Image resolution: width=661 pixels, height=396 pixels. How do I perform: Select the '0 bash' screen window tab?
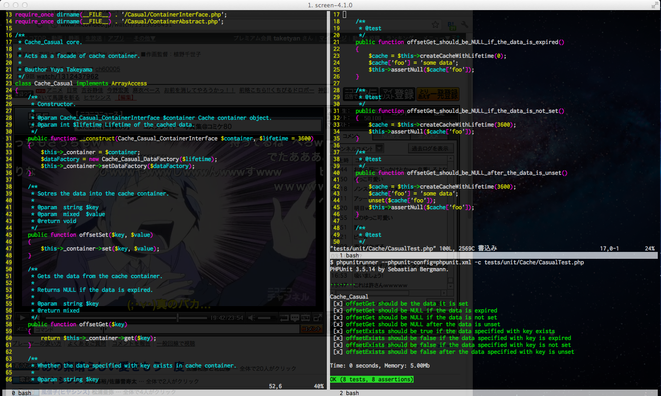[x=22, y=393]
